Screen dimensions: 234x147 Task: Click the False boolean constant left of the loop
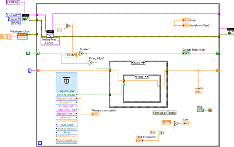pos(28,53)
